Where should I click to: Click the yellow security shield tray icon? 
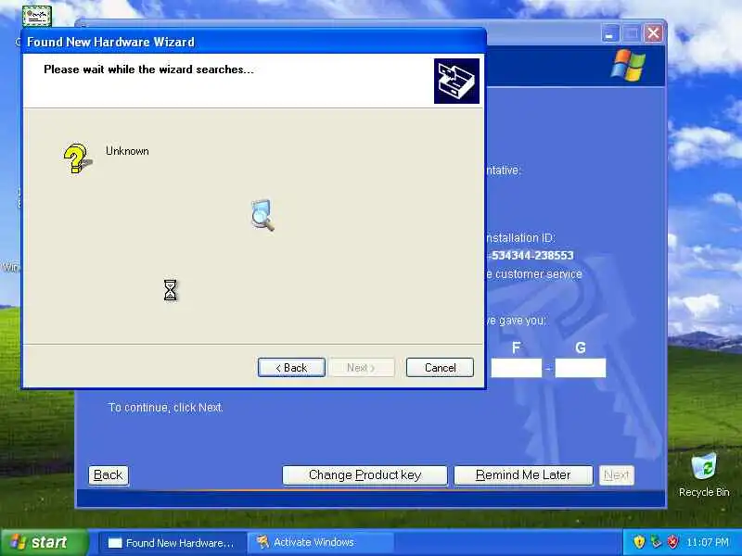(x=639, y=542)
